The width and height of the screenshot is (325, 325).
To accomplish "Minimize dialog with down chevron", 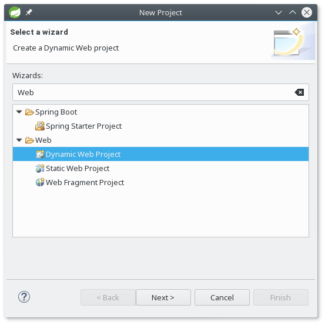I will pyautogui.click(x=279, y=13).
